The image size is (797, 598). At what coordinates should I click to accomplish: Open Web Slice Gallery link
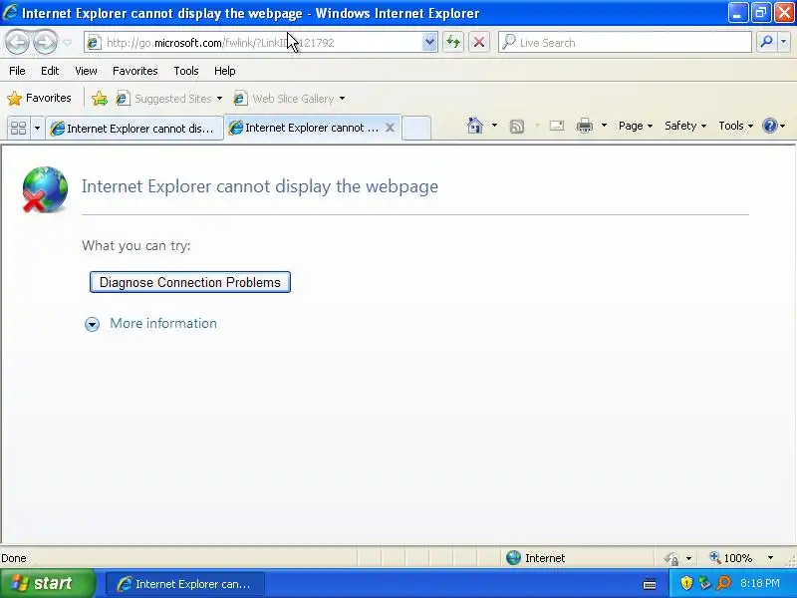click(x=284, y=98)
